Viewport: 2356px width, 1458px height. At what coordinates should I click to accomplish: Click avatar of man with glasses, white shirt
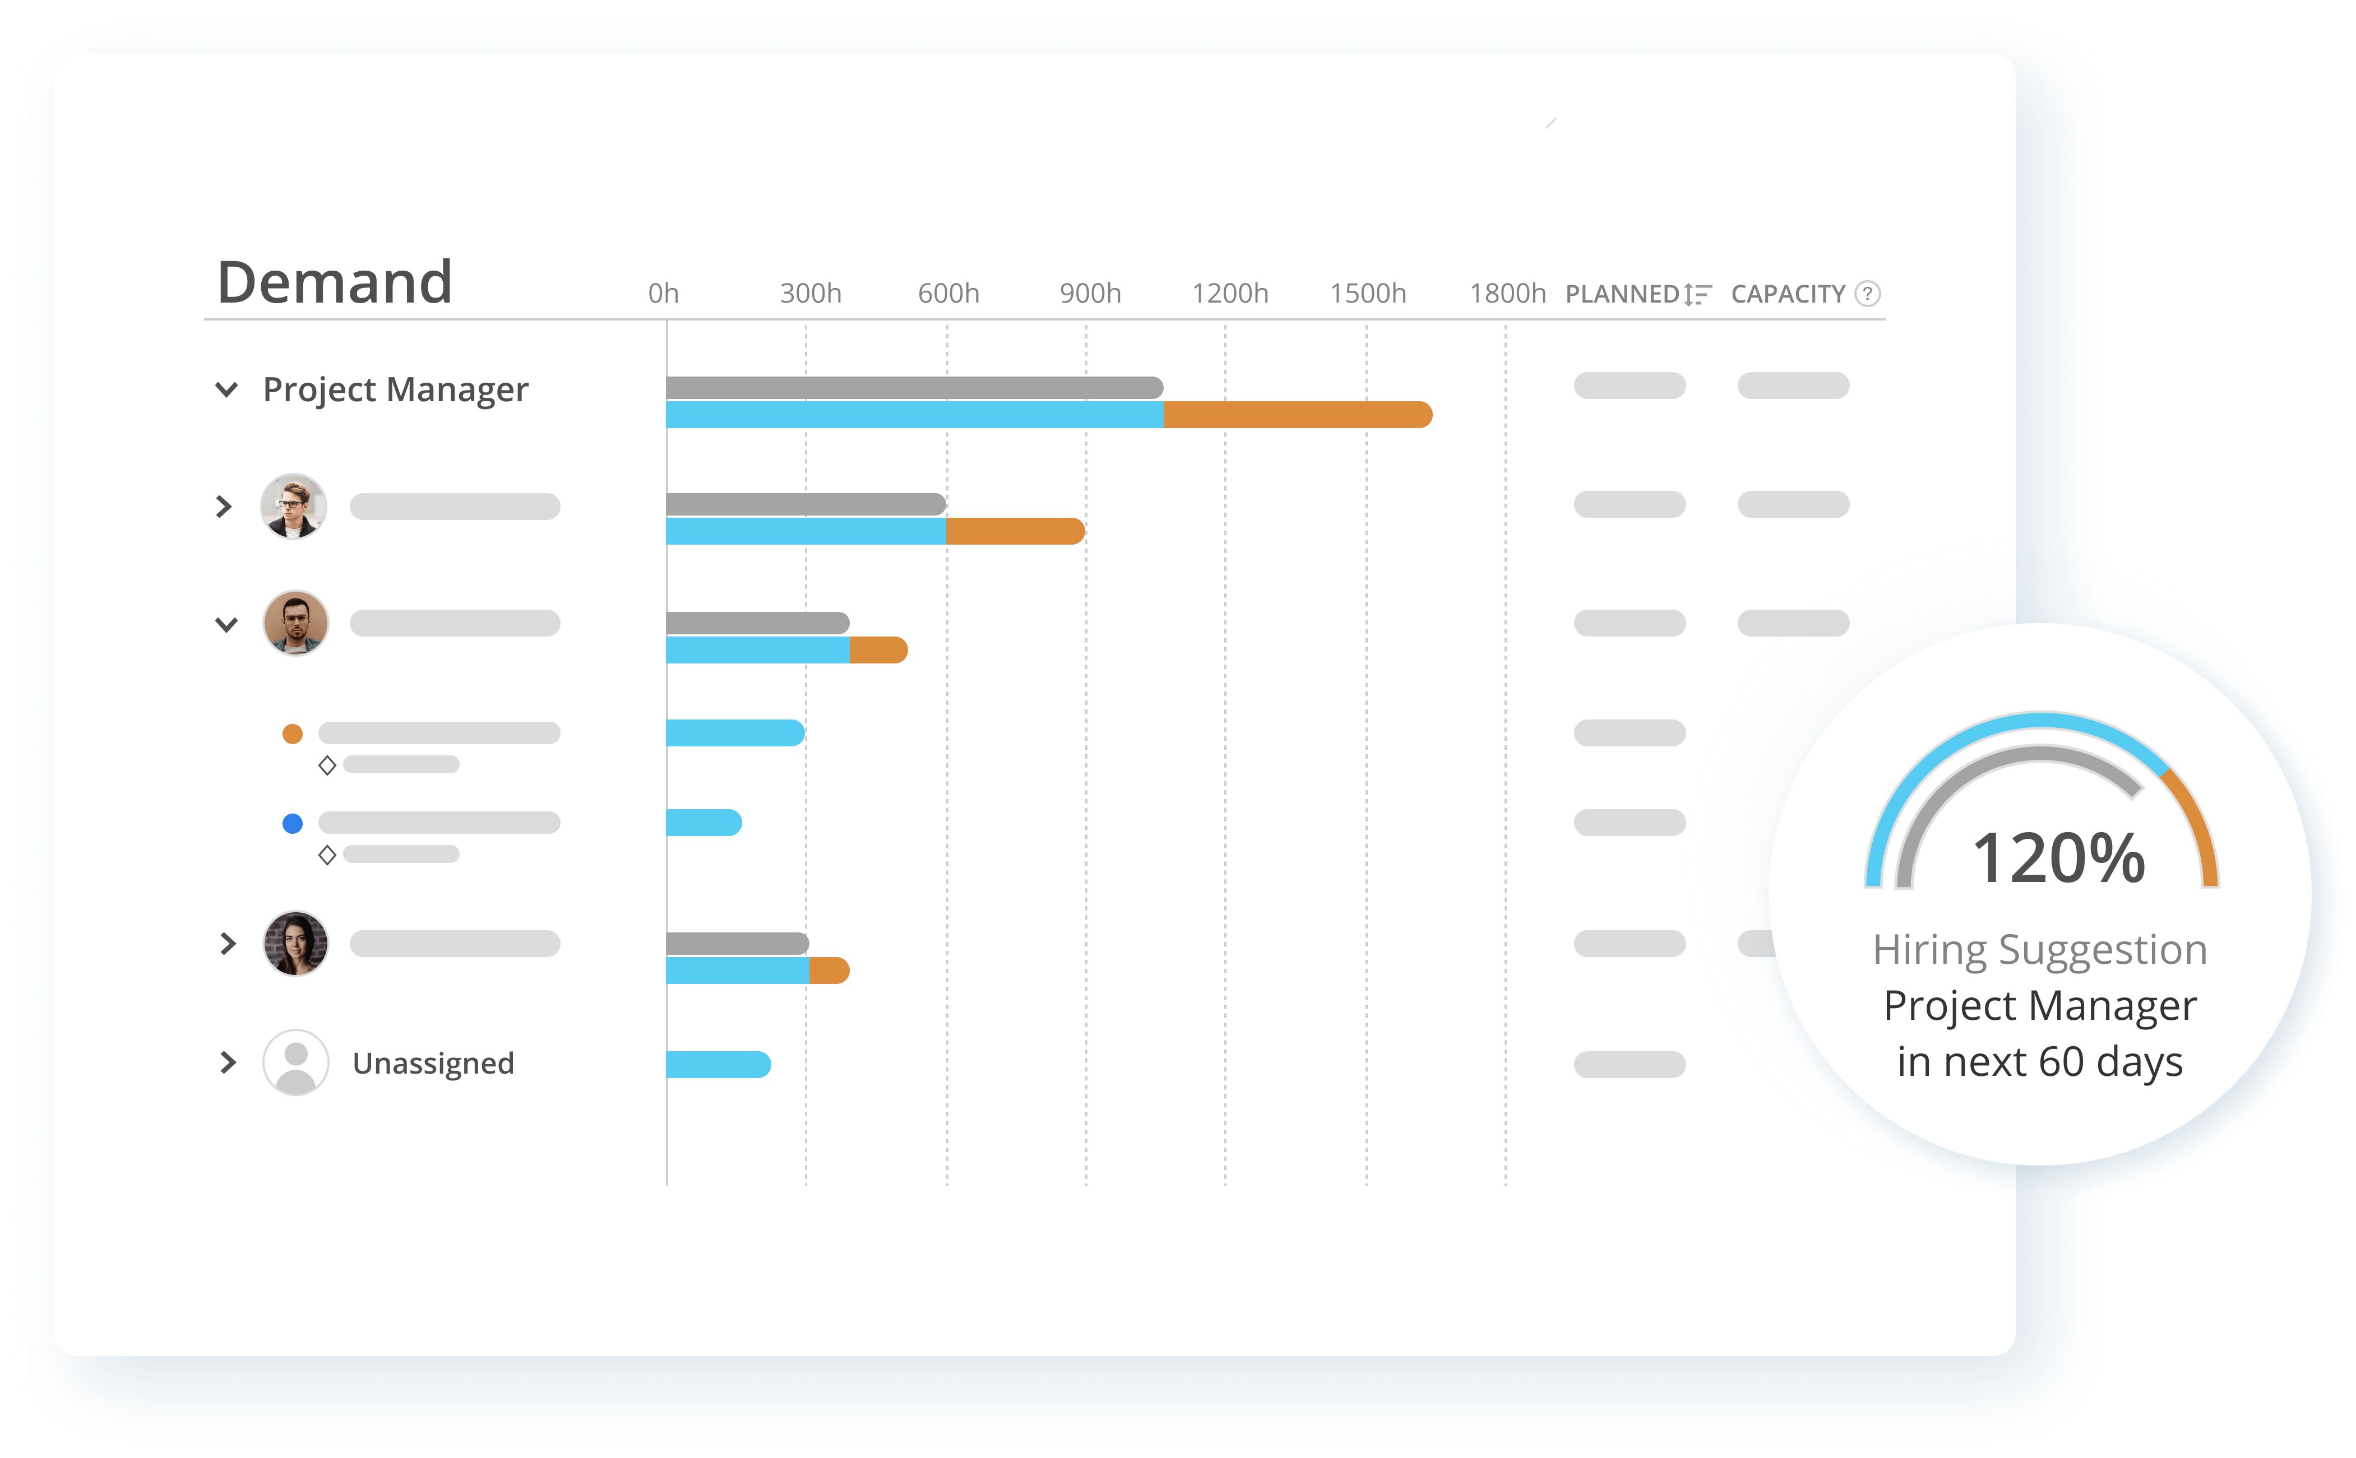(294, 506)
